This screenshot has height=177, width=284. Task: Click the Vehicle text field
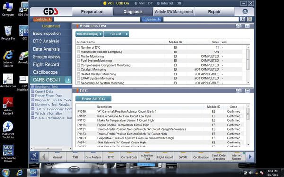(97, 19)
